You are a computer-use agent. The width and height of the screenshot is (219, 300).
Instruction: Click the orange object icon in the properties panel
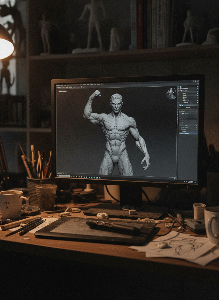pos(180,112)
